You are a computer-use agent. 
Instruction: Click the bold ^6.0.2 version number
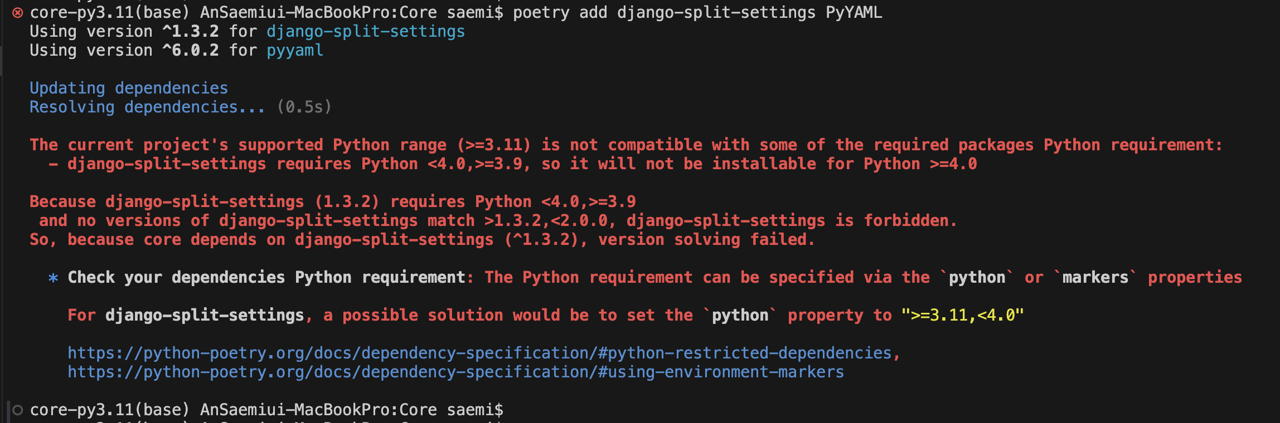(191, 51)
